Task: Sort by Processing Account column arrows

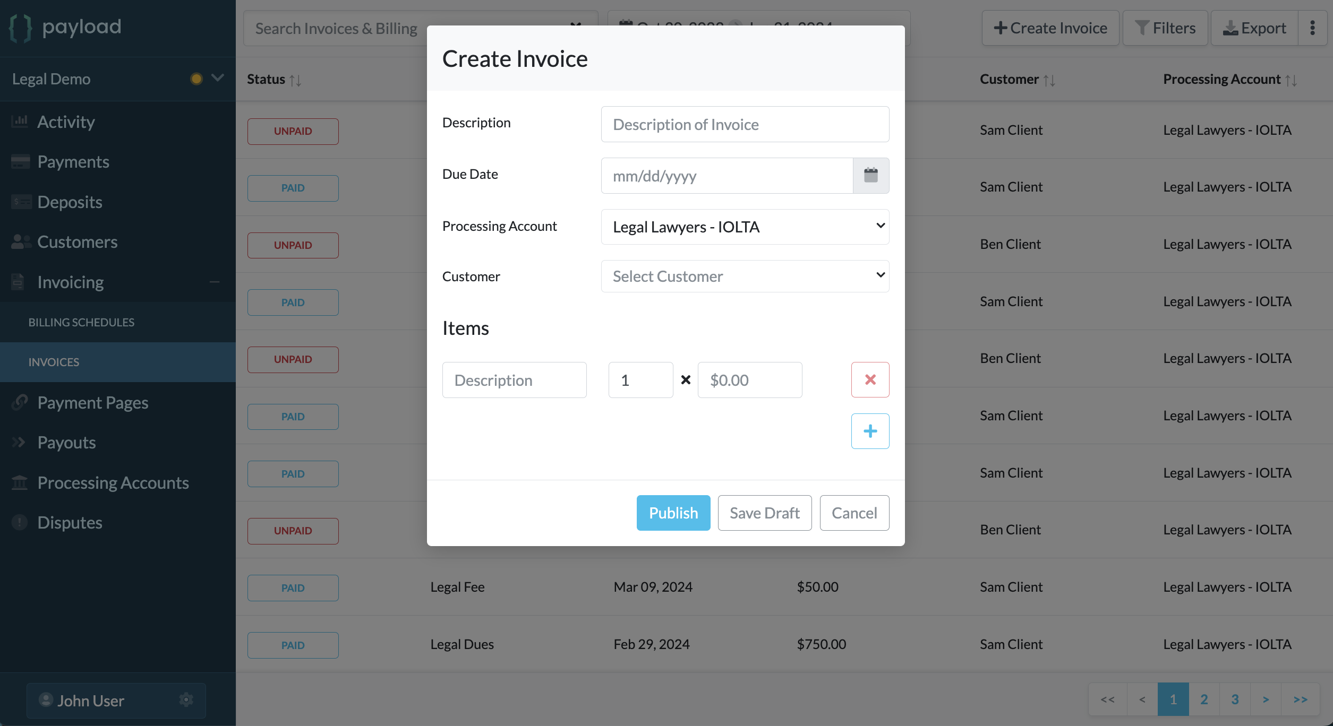Action: click(1291, 80)
